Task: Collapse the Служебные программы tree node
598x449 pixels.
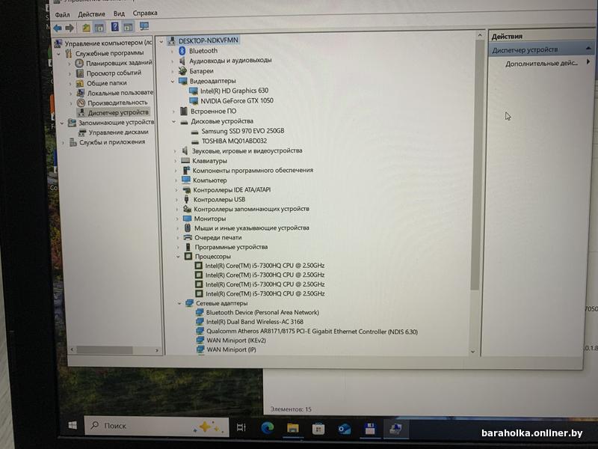Action: coord(59,54)
